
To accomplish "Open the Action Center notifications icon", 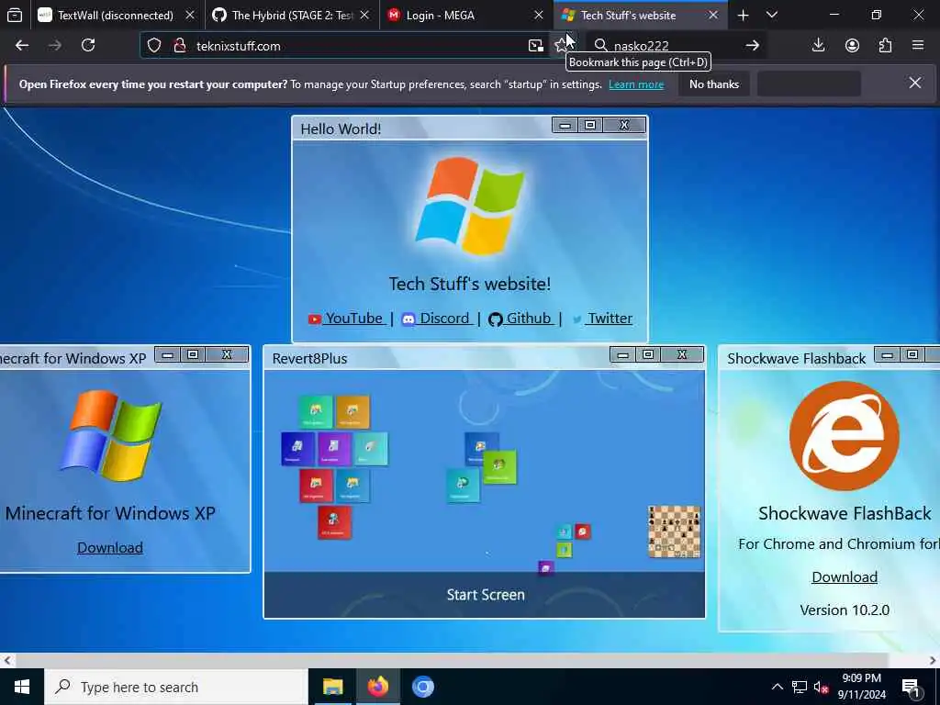I will [x=911, y=687].
